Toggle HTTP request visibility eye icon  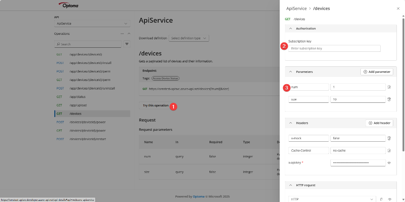click(390, 199)
